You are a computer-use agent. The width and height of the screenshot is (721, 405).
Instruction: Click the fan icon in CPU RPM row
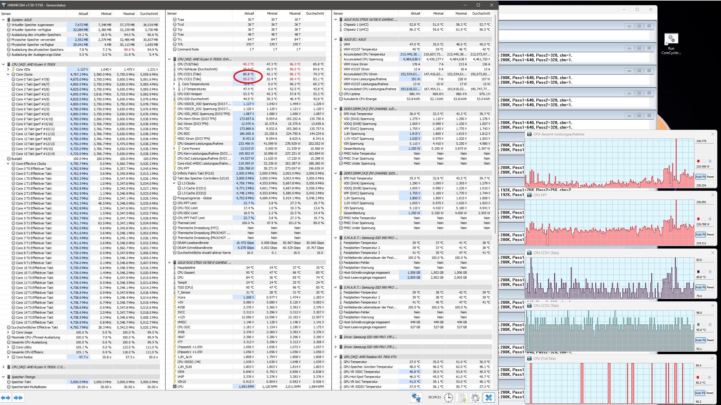pyautogui.click(x=175, y=387)
